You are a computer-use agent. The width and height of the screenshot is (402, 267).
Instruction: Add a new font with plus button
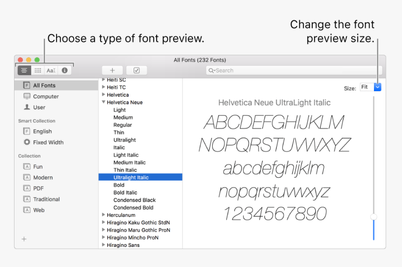pos(112,70)
